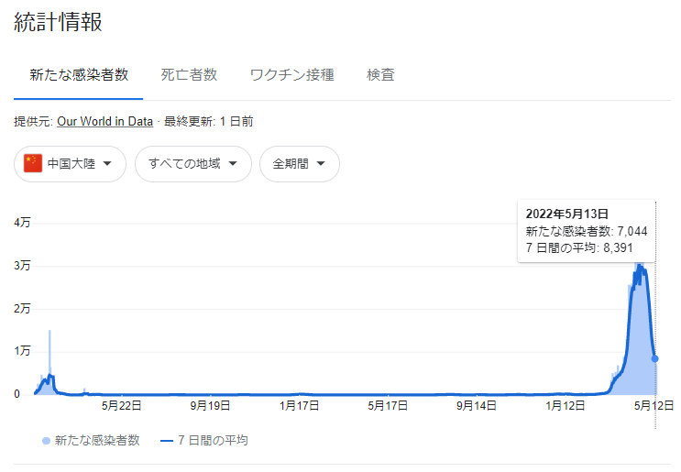This screenshot has height=472, width=681.
Task: Select the 検査 tab
Action: (380, 75)
